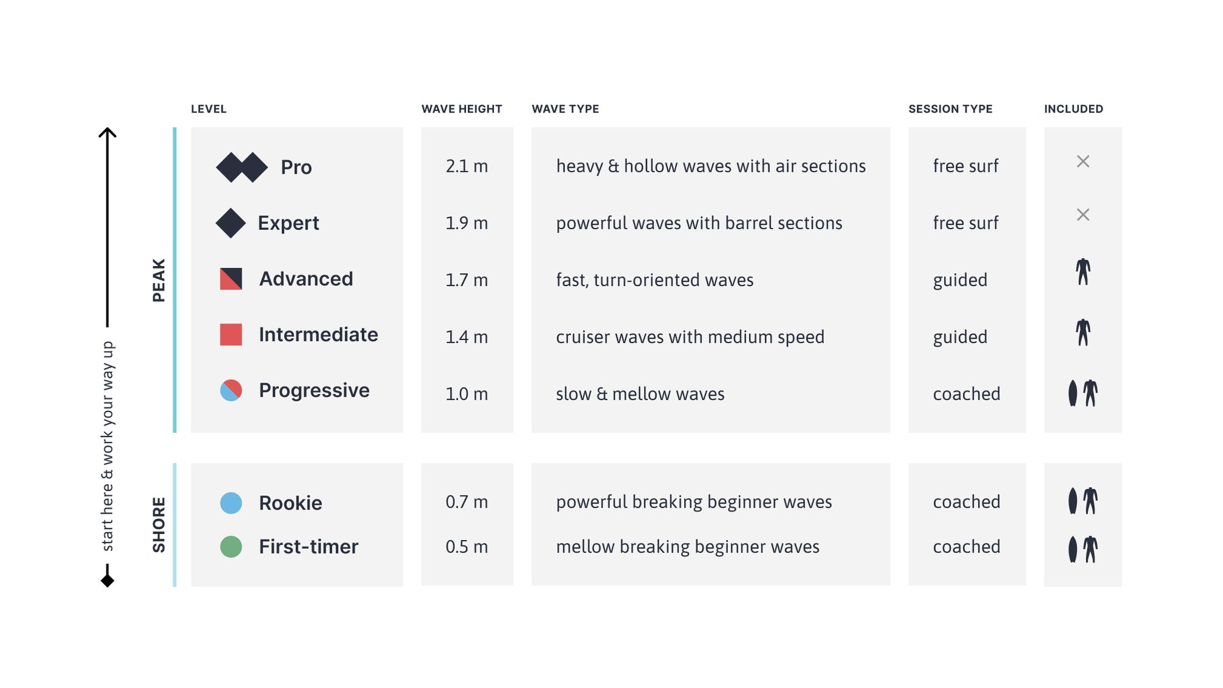Click the diamond at arrow's bottom

click(x=108, y=580)
